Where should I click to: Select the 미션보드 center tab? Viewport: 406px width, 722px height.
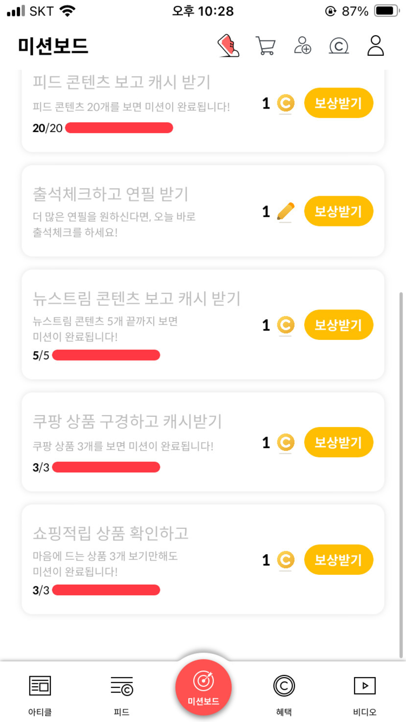click(x=203, y=687)
